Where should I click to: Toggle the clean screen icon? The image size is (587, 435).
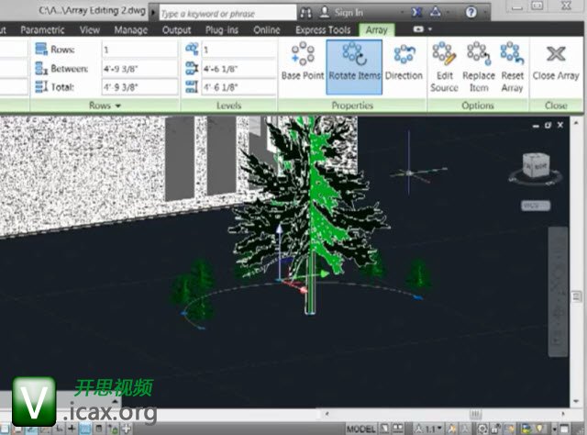coord(565,429)
